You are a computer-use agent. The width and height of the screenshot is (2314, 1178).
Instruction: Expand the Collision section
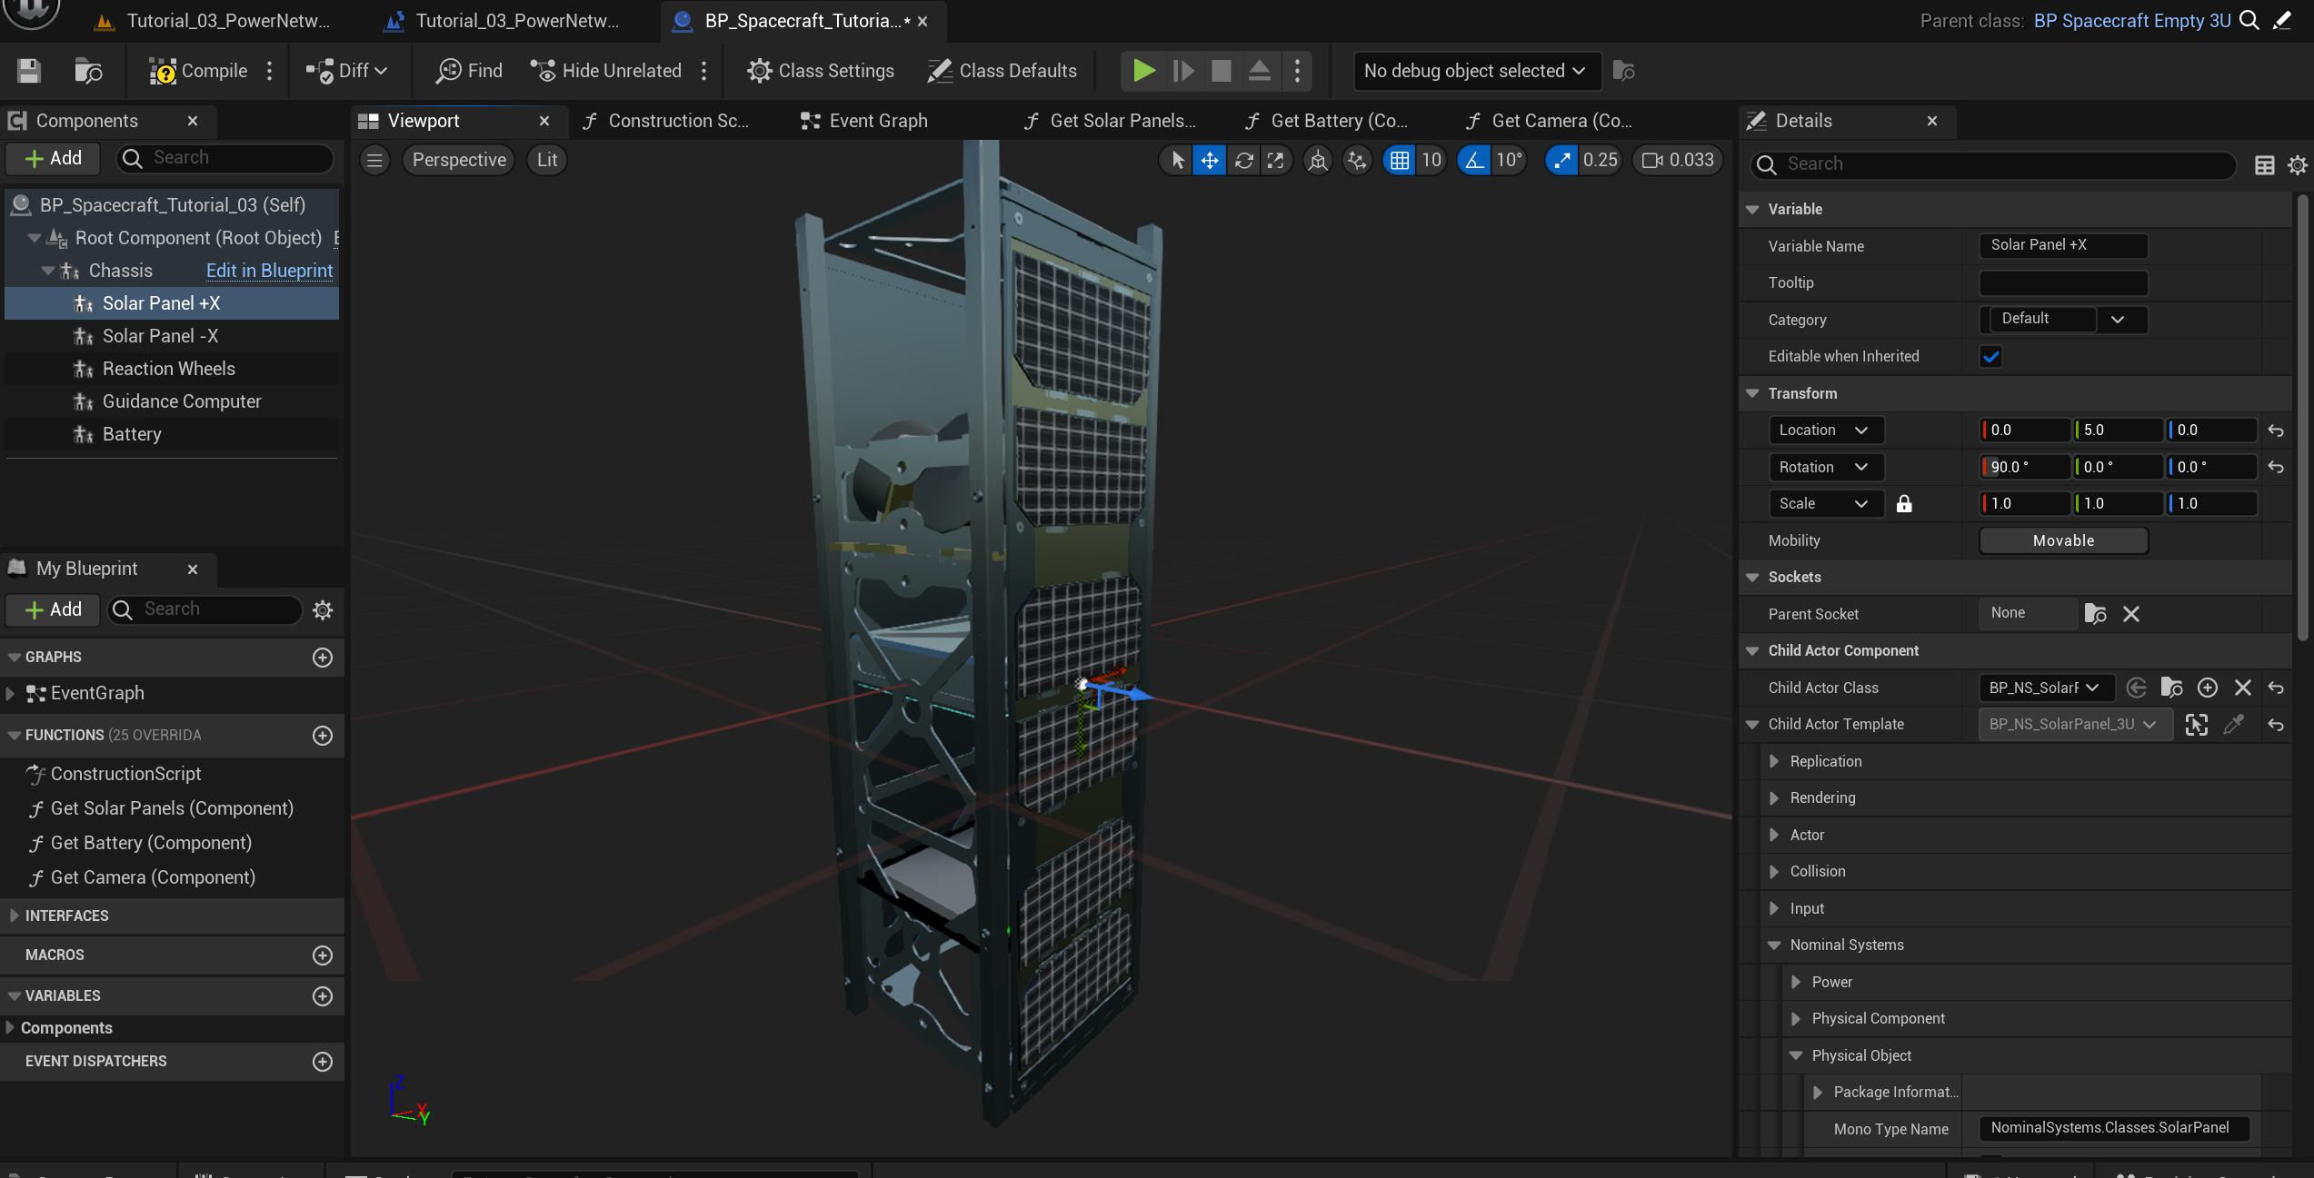[x=1773, y=872]
